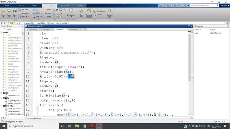Click win64 in the path bar
Viewport: 230px width, 129px height.
coord(64,23)
